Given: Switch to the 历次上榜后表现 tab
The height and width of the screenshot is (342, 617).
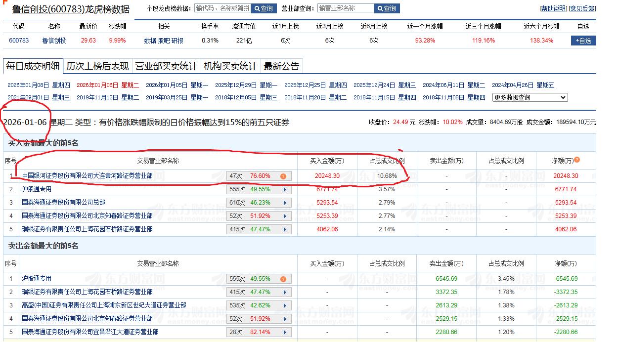Looking at the screenshot, I should (x=97, y=66).
